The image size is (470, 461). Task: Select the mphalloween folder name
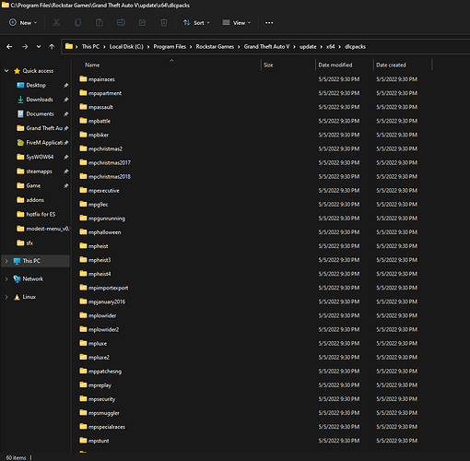(104, 232)
